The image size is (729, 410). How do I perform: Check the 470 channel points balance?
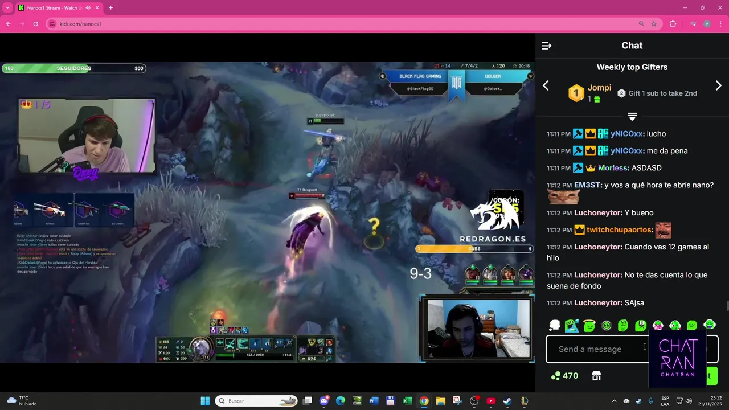[564, 376]
